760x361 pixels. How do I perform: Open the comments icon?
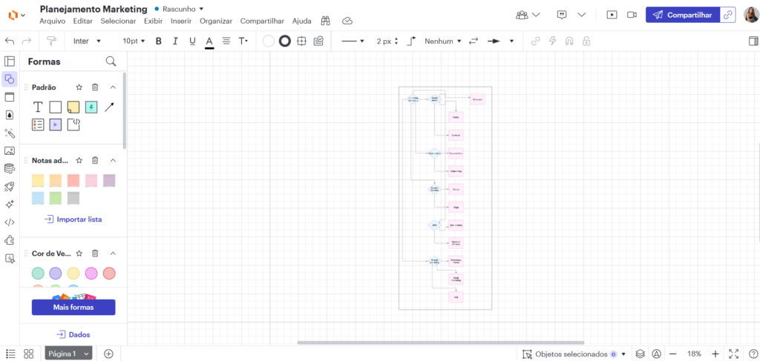pyautogui.click(x=563, y=15)
